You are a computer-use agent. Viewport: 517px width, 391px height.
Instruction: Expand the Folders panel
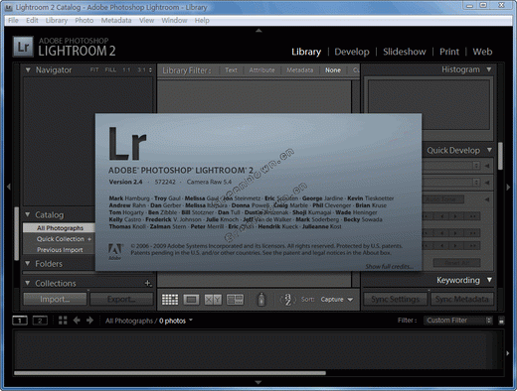(28, 263)
